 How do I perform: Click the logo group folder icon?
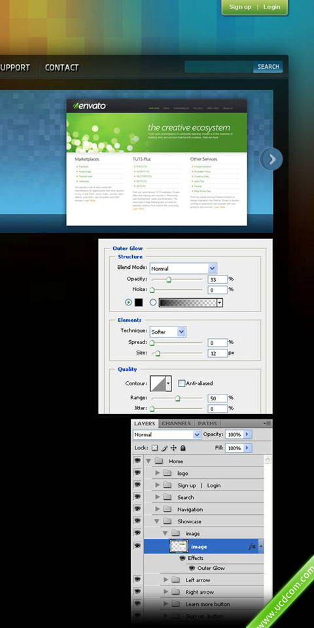(x=167, y=473)
